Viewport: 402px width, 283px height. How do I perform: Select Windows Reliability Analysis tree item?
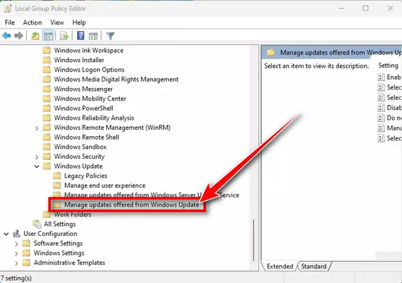pyautogui.click(x=94, y=118)
